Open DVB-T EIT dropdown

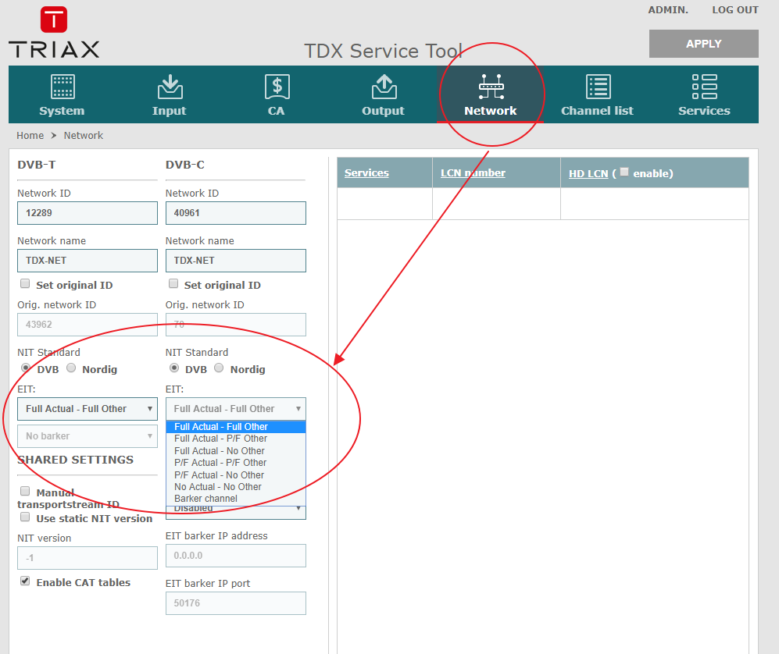(88, 409)
